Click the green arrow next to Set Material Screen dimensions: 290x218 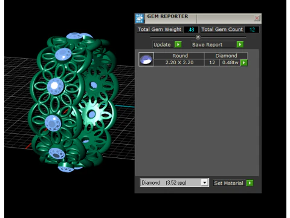tap(250, 183)
